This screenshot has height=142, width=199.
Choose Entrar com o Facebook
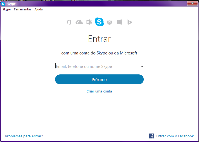175,136
